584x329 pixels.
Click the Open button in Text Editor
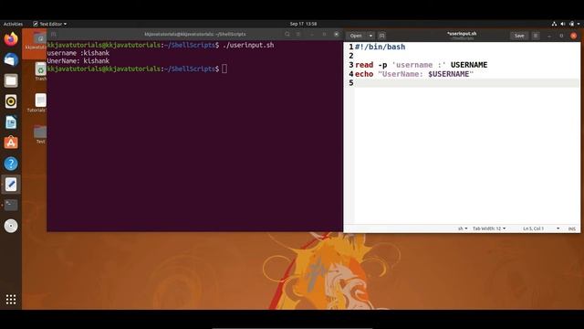coord(356,36)
